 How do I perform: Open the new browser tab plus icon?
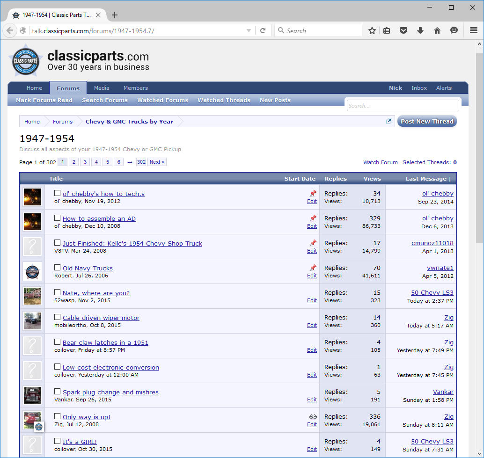tap(115, 15)
